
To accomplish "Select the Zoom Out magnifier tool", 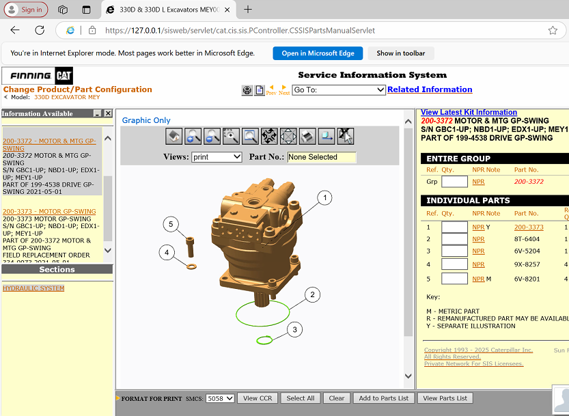I will point(212,136).
